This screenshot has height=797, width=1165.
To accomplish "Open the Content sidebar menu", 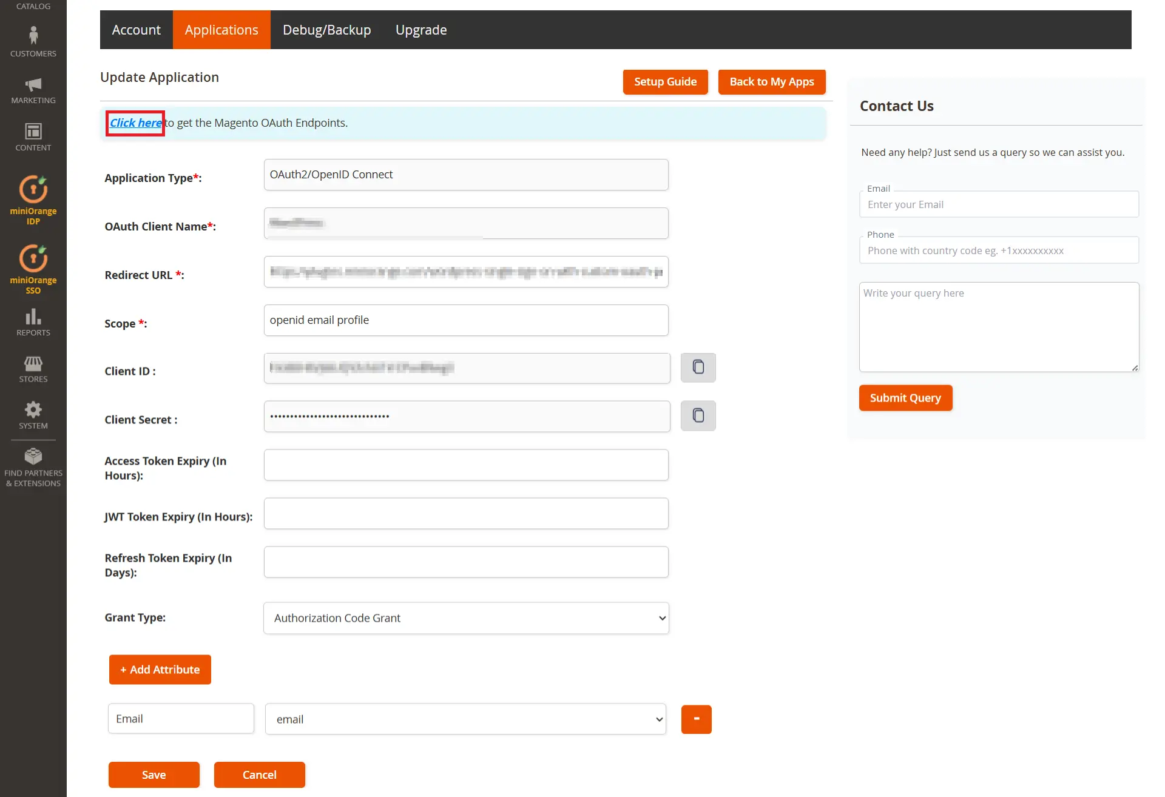I will [x=33, y=137].
